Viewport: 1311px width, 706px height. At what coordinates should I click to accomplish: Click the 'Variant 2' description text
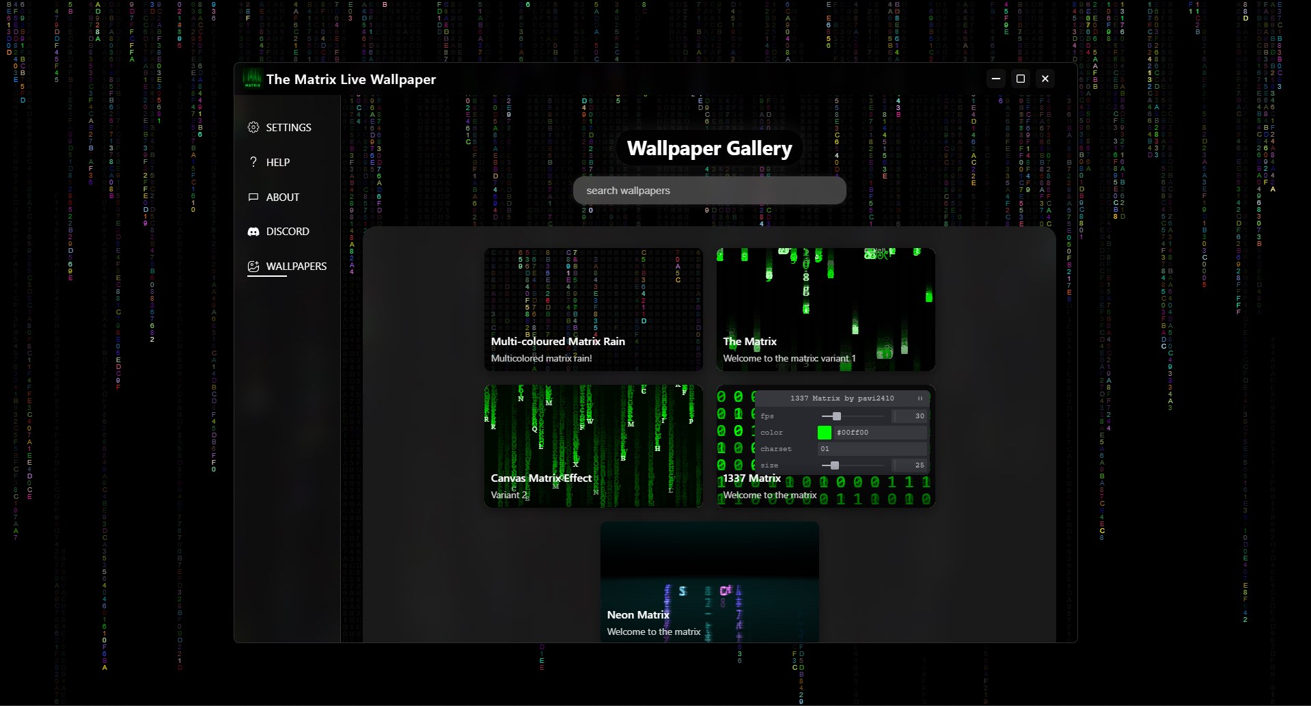509,495
